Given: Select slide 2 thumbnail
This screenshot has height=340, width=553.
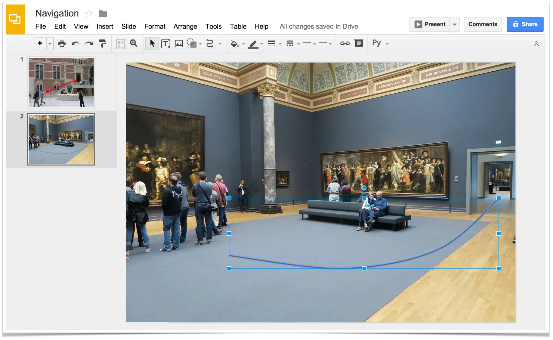Looking at the screenshot, I should pos(61,139).
